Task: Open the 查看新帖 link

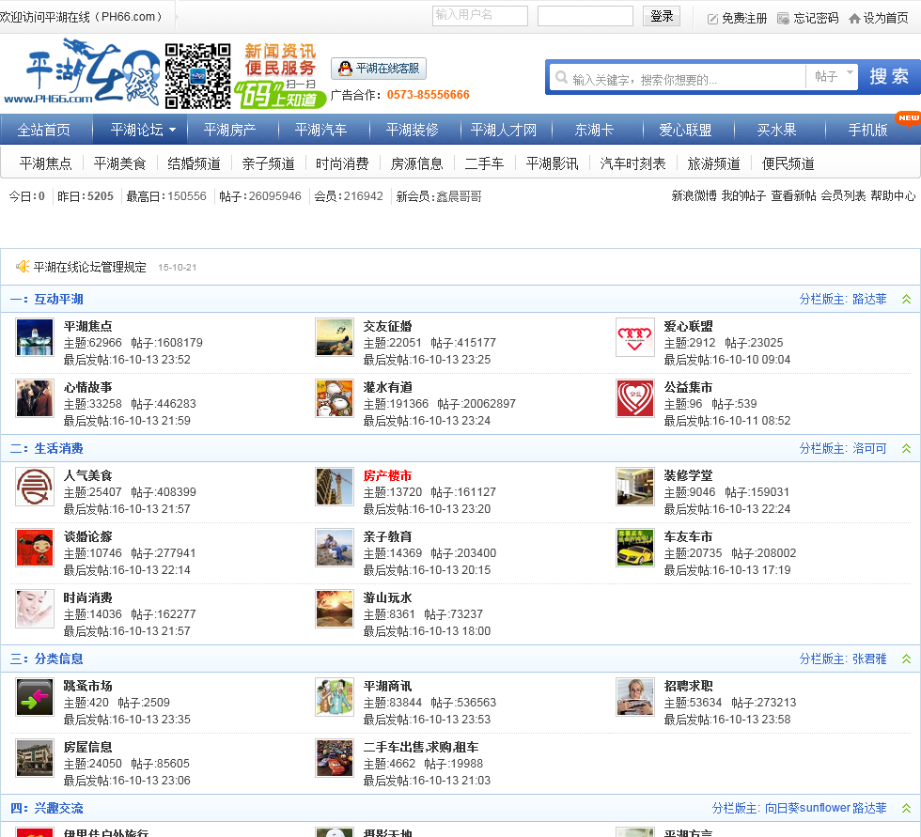Action: [793, 196]
